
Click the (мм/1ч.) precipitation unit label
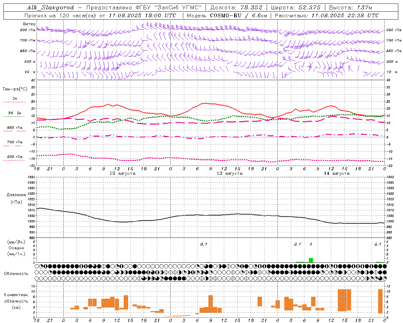[16, 254]
